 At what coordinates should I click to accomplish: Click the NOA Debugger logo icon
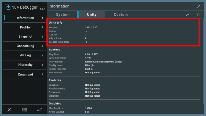(8, 7)
